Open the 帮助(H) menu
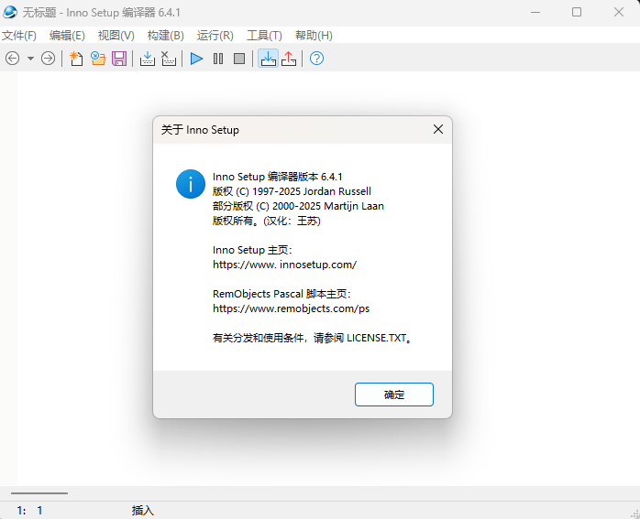Image resolution: width=640 pixels, height=519 pixels. [314, 36]
